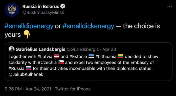Click the Lithuania flag emoji
176x96 pixels.
click(x=121, y=56)
